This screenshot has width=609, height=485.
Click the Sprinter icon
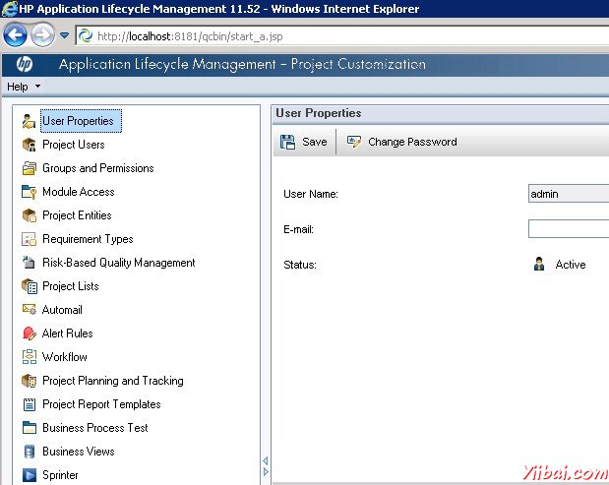pyautogui.click(x=29, y=475)
